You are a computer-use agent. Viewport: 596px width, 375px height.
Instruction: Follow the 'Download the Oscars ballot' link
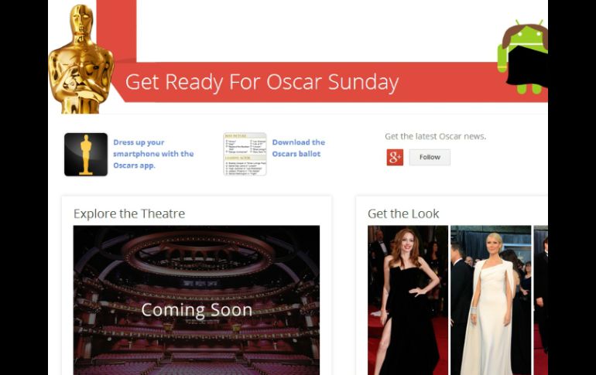(298, 148)
